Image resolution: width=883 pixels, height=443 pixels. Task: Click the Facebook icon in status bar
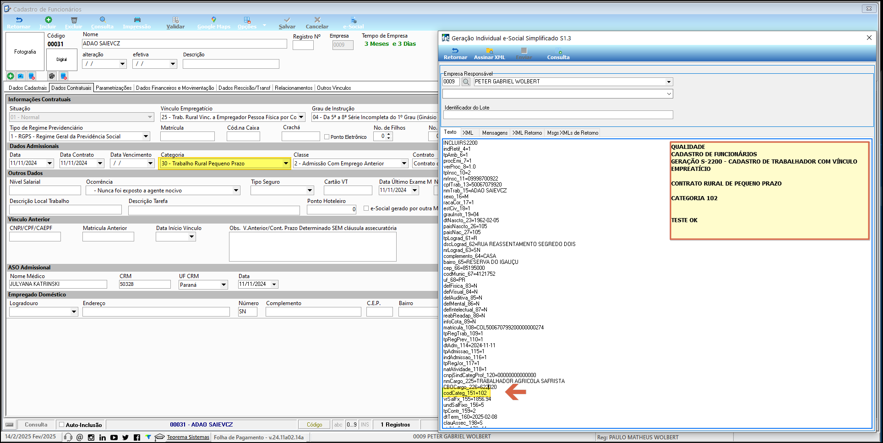[137, 438]
